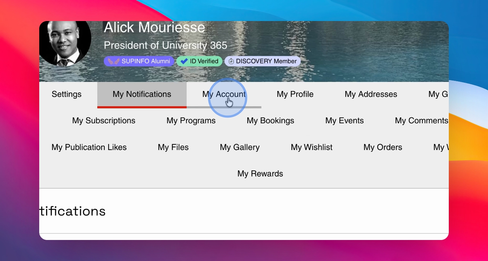488x261 pixels.
Task: Click the profile photo of Alick Mouriesse
Action: [65, 43]
